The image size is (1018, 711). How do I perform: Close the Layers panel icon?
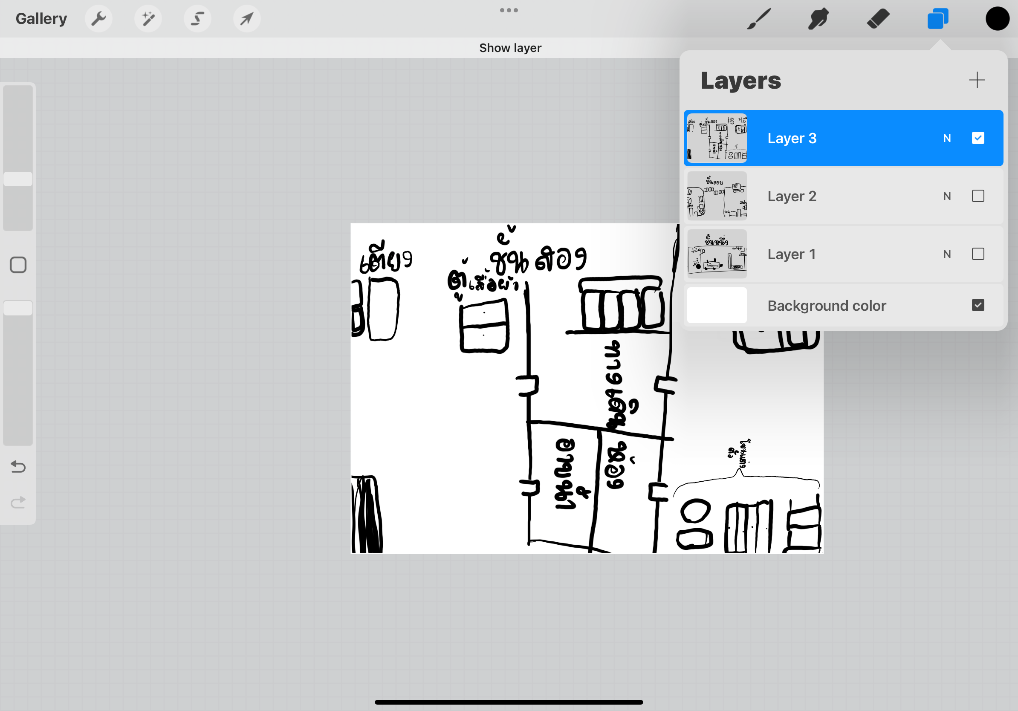(937, 19)
